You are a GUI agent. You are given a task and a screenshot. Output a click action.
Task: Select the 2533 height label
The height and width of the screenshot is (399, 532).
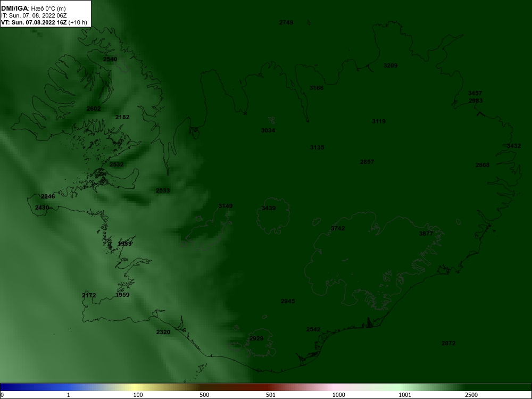(x=162, y=190)
